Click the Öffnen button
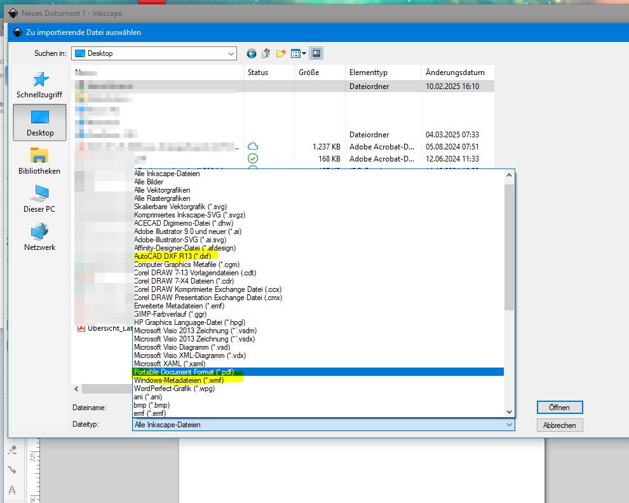This screenshot has height=503, width=629. (x=560, y=408)
